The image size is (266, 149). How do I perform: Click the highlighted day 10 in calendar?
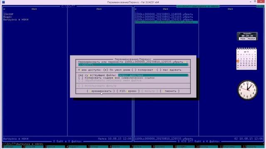[x=238, y=61]
